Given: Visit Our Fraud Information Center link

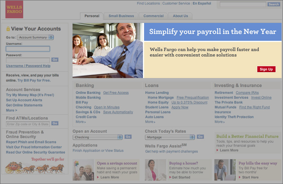Looking at the screenshot, I should pos(34,147).
